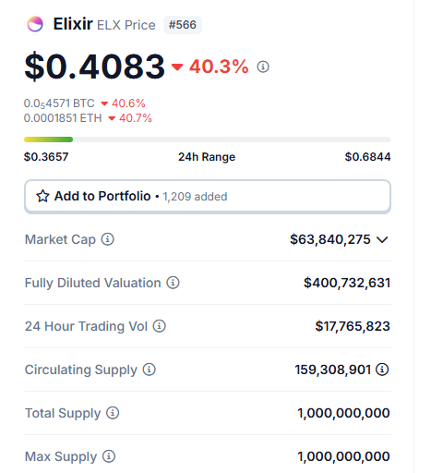431x473 pixels.
Task: Click the info icon after 159,308,901 value
Action: (382, 370)
